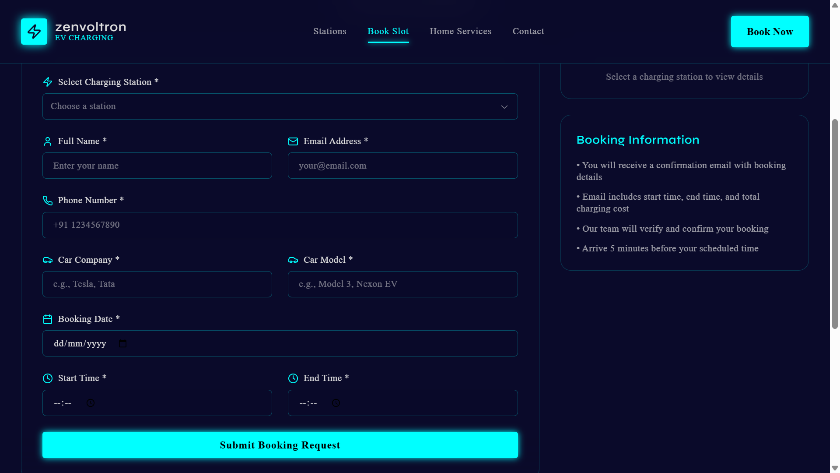
Task: Click the person icon beside Full Name
Action: click(x=48, y=141)
